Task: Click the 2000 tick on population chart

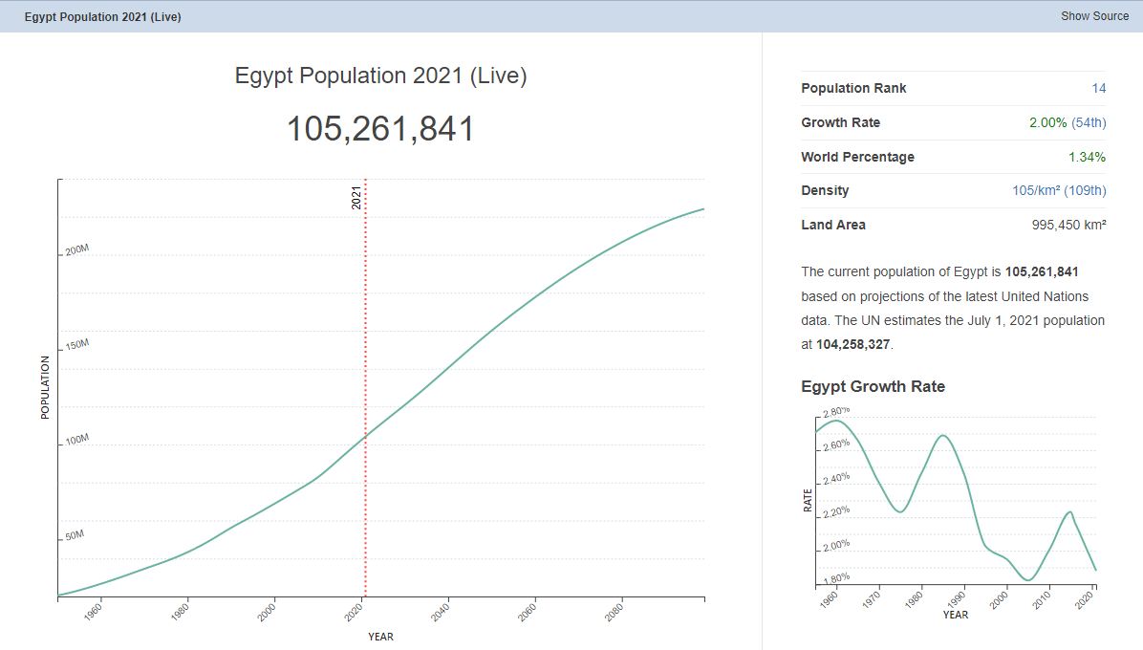Action: point(266,612)
